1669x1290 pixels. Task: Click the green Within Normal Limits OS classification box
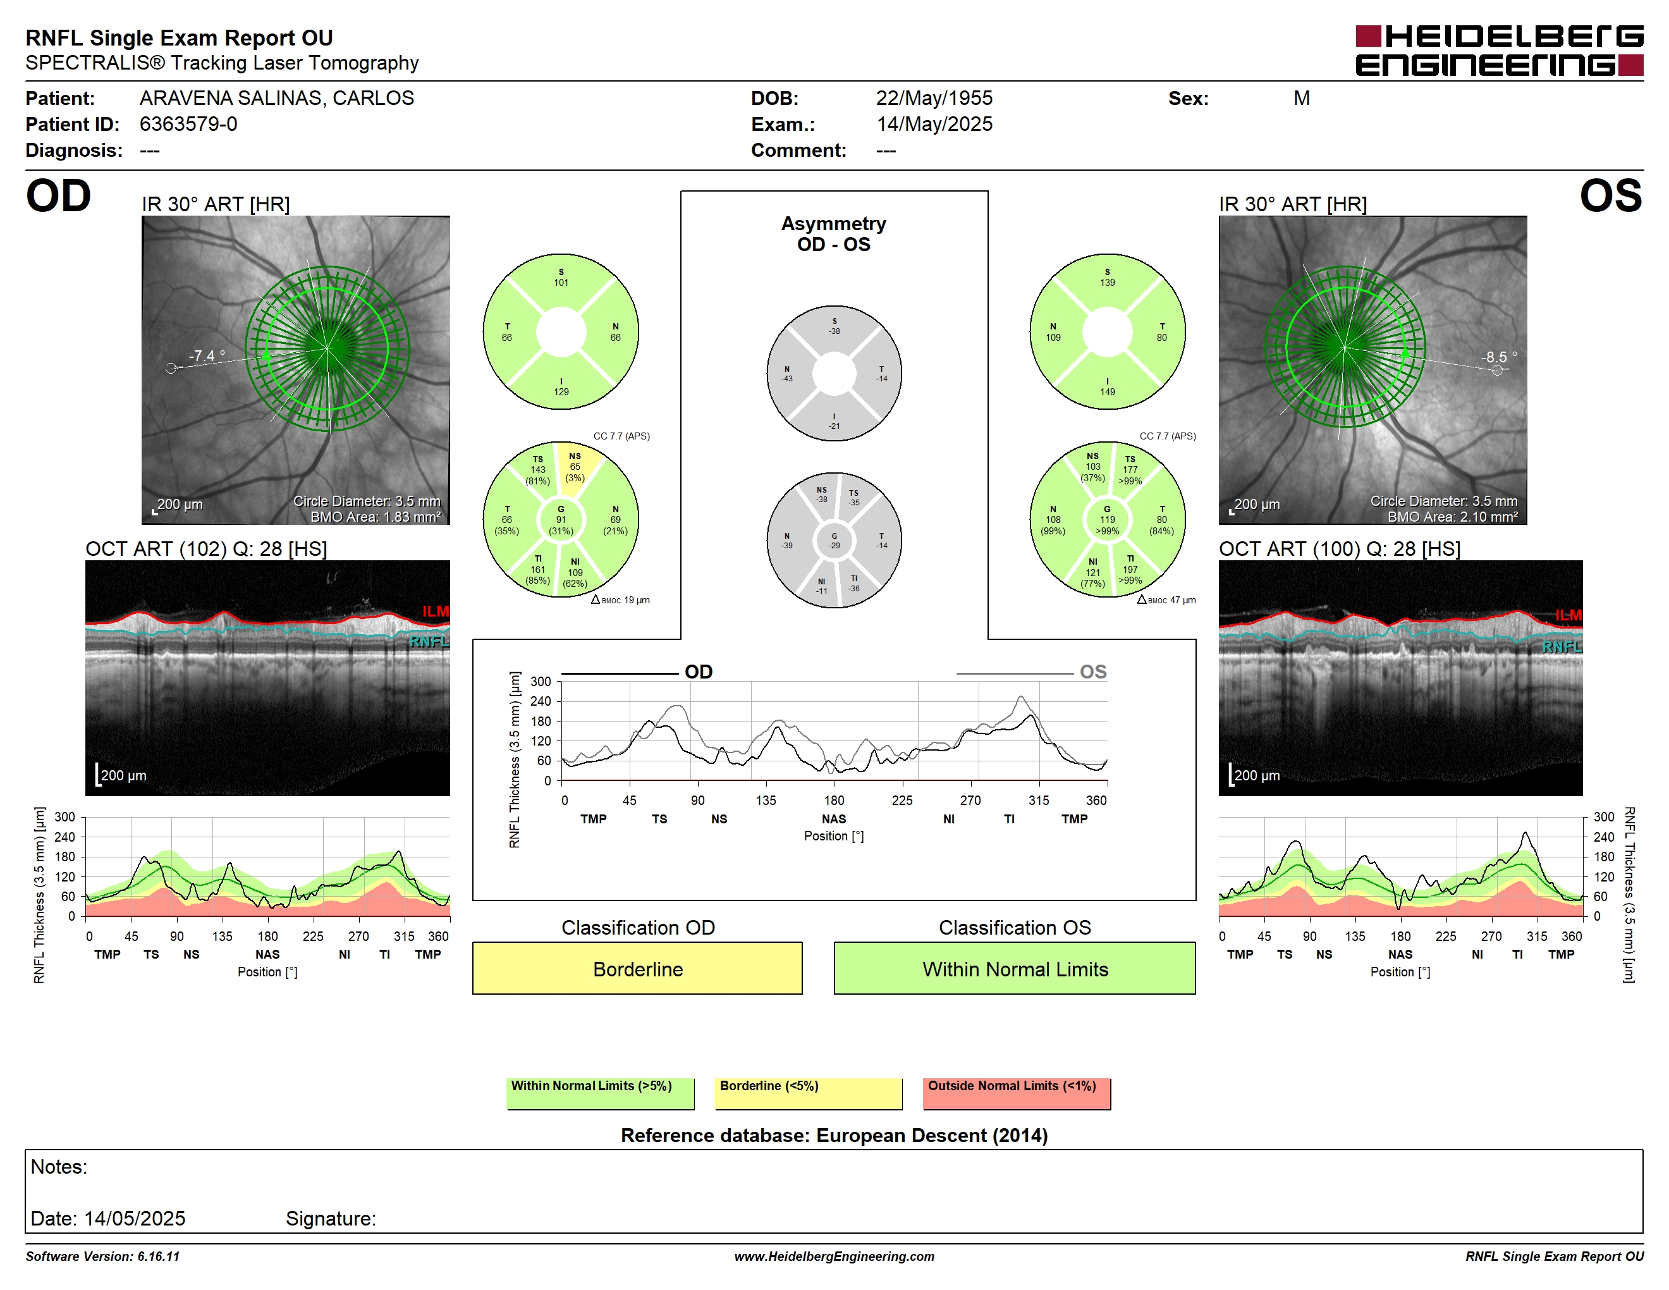pos(1014,968)
